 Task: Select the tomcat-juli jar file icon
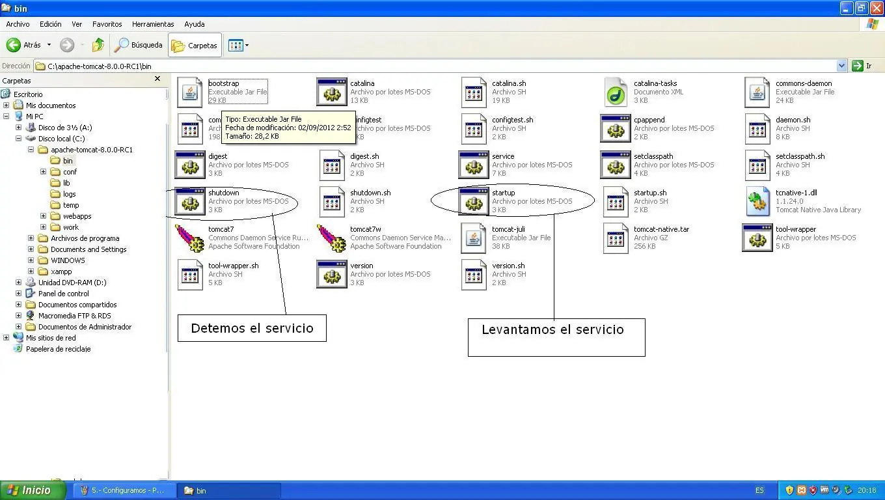coord(474,238)
